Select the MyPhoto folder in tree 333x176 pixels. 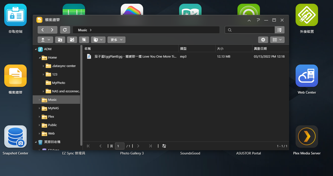(58, 83)
